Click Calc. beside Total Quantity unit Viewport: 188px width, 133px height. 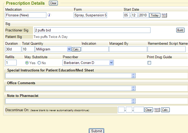click(x=76, y=49)
